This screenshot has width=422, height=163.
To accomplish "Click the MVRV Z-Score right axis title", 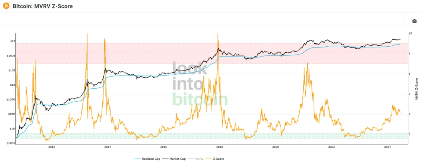I will click(416, 89).
